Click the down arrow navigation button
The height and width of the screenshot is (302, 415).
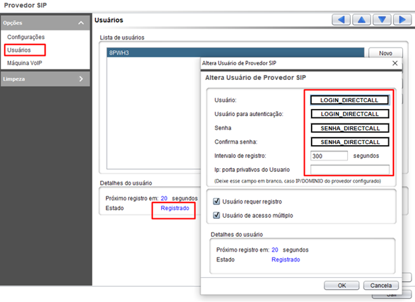click(382, 20)
